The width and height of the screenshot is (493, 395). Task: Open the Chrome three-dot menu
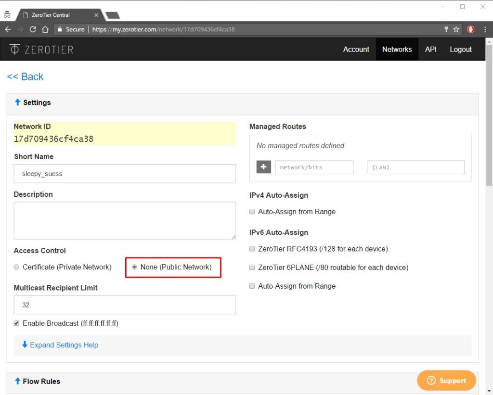(485, 29)
